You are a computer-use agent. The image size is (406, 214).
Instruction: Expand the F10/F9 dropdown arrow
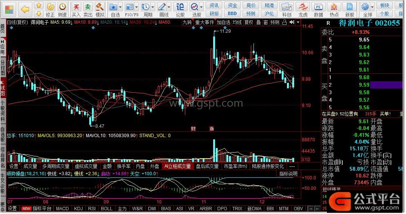pos(137,7)
